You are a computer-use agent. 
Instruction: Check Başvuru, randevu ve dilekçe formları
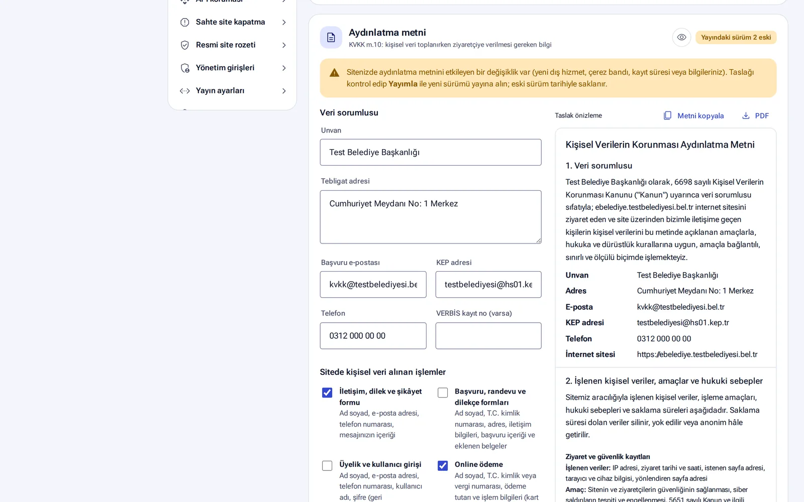coord(443,393)
